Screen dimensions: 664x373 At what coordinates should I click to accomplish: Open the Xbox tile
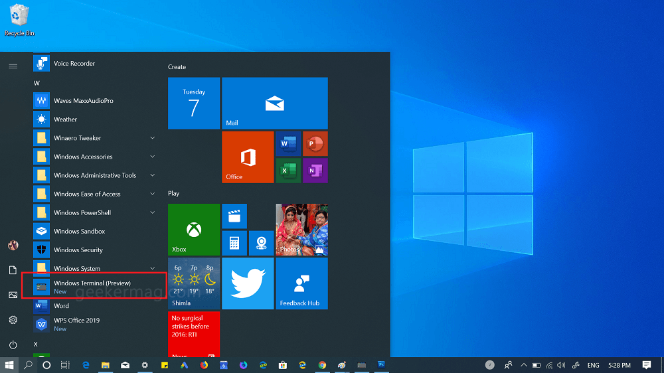194,230
